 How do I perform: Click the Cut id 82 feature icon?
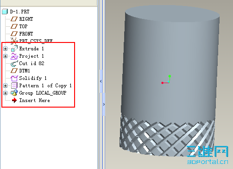(14, 63)
